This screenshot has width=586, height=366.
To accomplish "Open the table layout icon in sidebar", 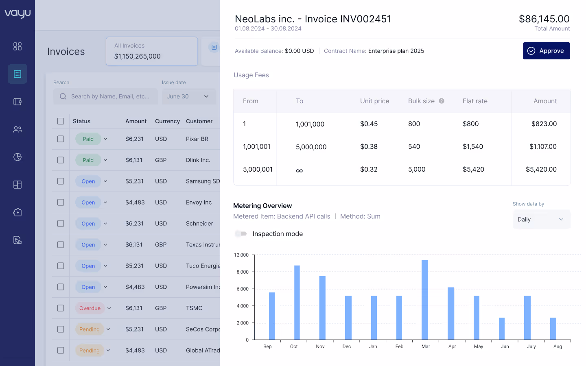I will pyautogui.click(x=17, y=185).
